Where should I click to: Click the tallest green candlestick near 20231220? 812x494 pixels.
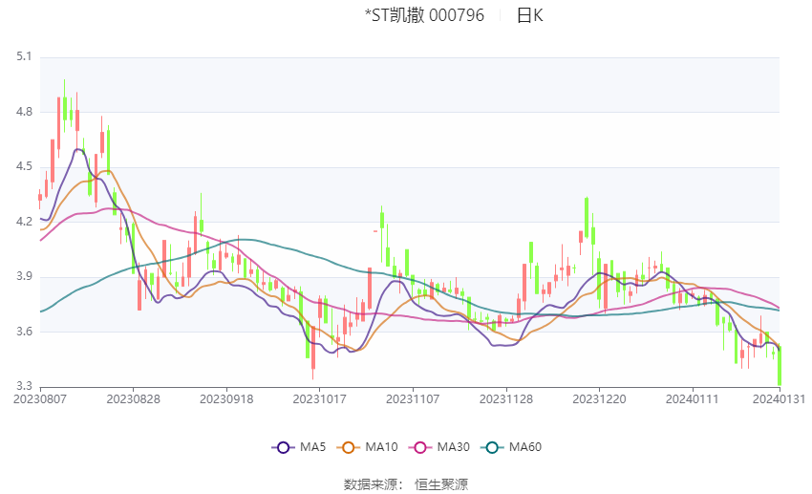587,218
